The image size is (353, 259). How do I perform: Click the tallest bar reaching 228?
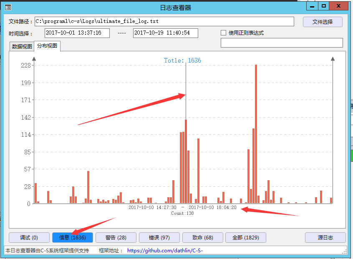tap(256, 134)
